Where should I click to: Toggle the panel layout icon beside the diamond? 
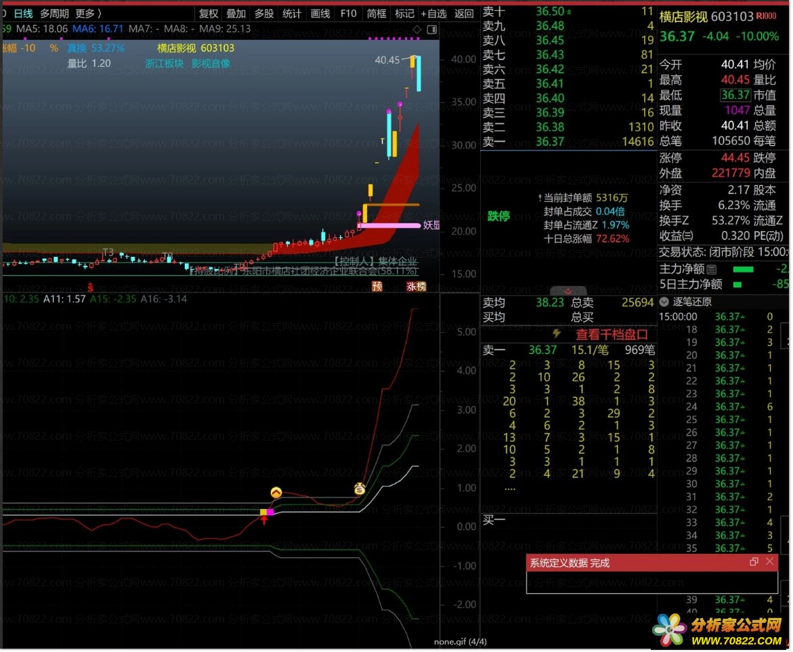point(432,29)
